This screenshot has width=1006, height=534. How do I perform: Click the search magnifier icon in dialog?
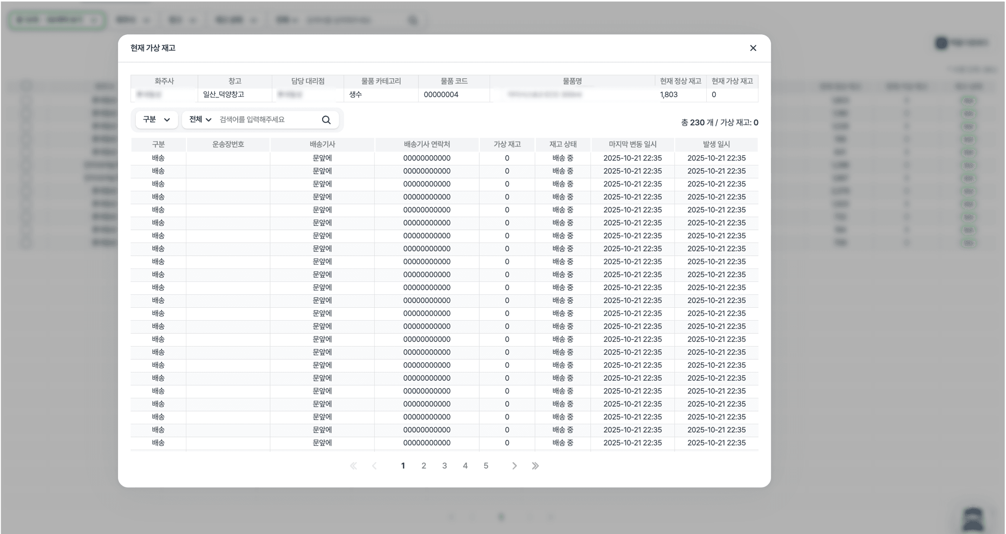326,120
